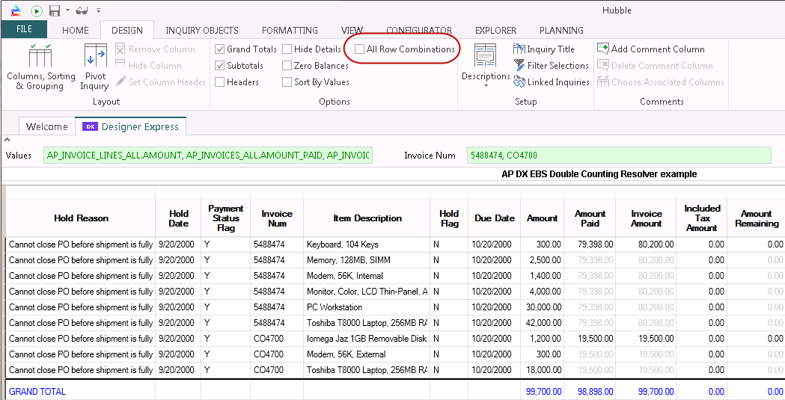Open the Welcome tab
This screenshot has width=785, height=400.
46,126
